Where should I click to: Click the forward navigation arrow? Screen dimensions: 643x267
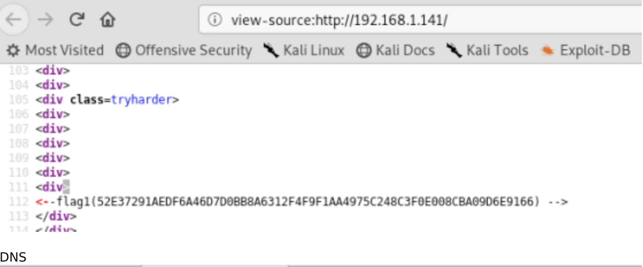[45, 20]
